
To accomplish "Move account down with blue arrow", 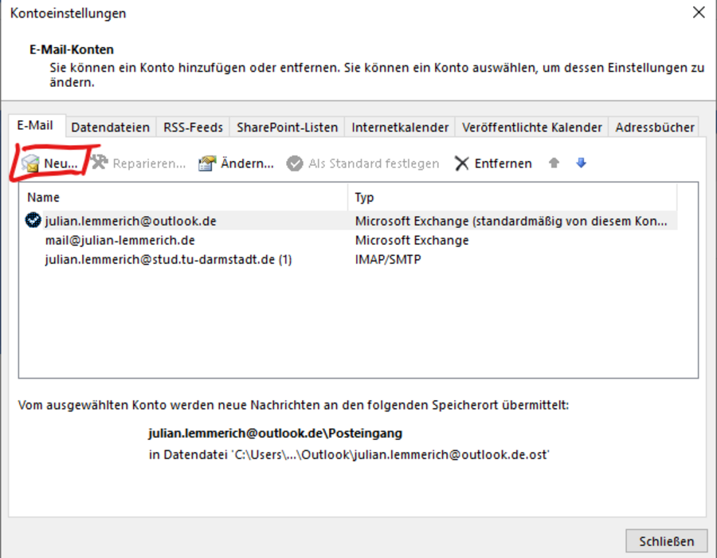I will click(582, 163).
